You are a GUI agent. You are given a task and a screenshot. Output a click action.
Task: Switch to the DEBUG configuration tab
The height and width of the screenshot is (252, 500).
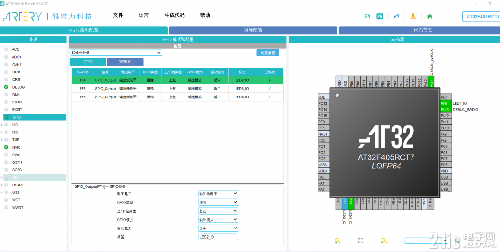pos(125,62)
